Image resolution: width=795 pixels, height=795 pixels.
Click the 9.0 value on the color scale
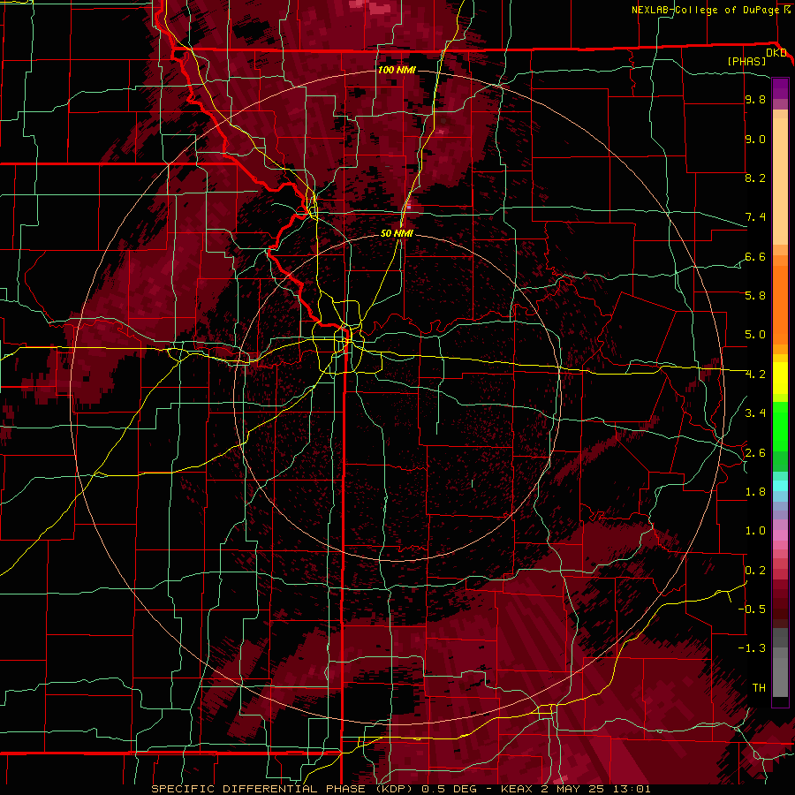(755, 140)
